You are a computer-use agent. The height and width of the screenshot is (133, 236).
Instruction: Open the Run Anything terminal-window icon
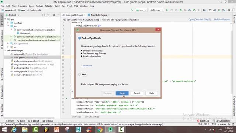click(x=210, y=10)
